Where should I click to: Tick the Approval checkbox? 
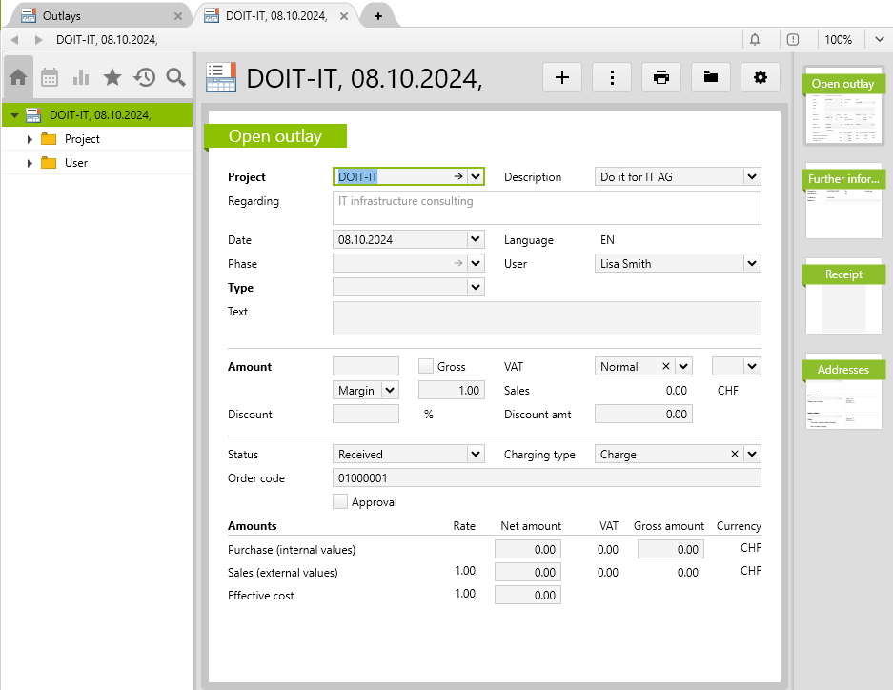coord(340,502)
